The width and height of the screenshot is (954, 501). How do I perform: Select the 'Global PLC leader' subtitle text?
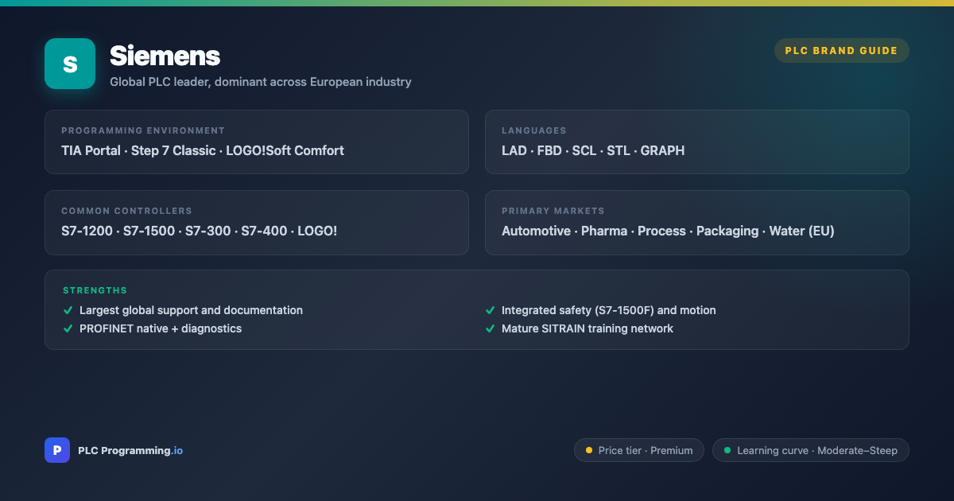261,82
